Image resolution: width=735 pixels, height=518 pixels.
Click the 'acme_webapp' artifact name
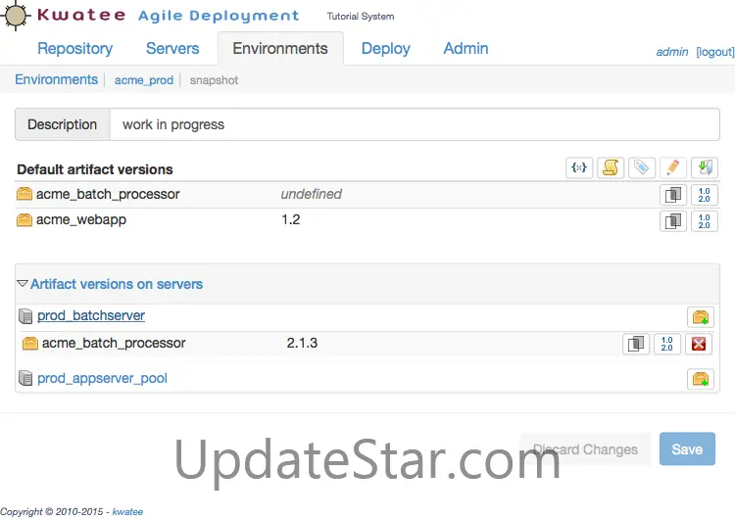click(81, 219)
